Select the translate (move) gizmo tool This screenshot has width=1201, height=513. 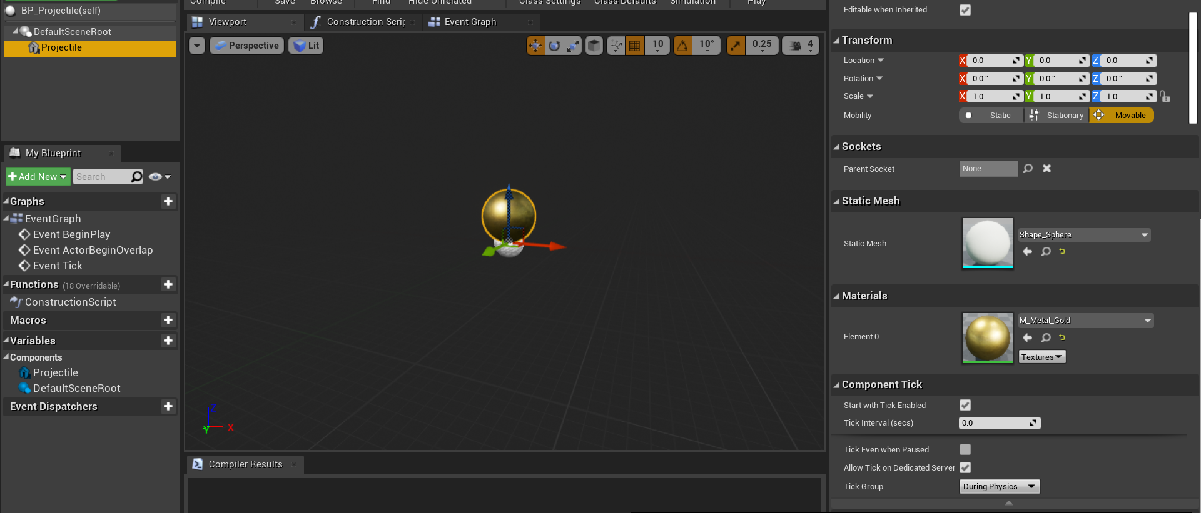click(535, 46)
